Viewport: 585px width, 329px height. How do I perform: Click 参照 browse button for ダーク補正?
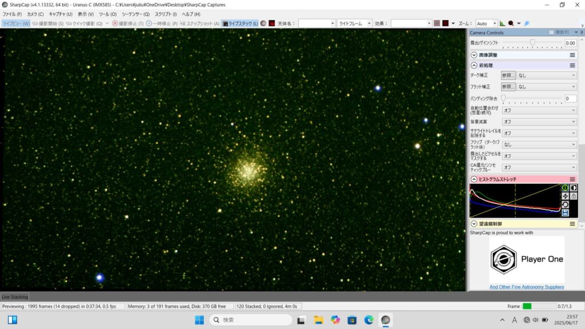[x=508, y=75]
